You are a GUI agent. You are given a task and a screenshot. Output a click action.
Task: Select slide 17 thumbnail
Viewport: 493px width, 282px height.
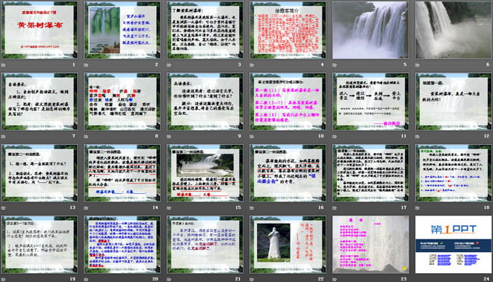click(370, 173)
